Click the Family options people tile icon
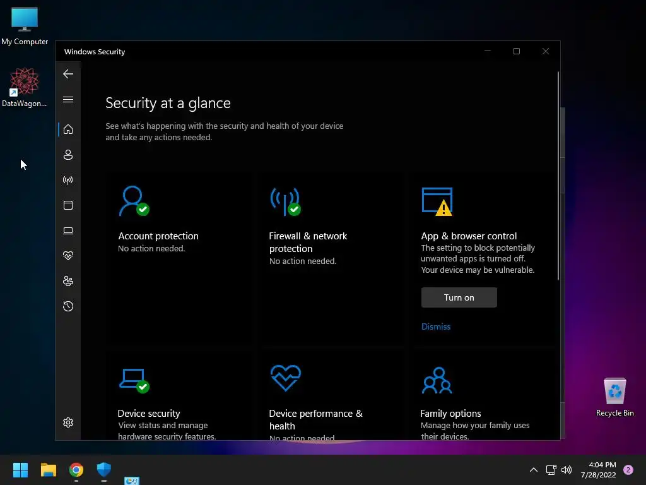646x485 pixels. point(437,380)
